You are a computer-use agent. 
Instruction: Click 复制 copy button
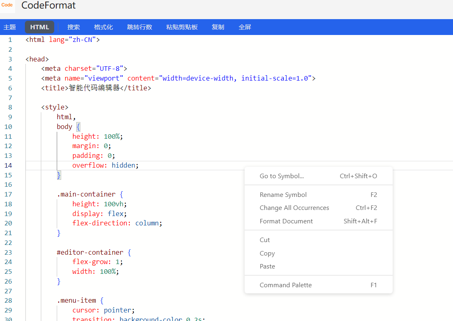point(218,27)
